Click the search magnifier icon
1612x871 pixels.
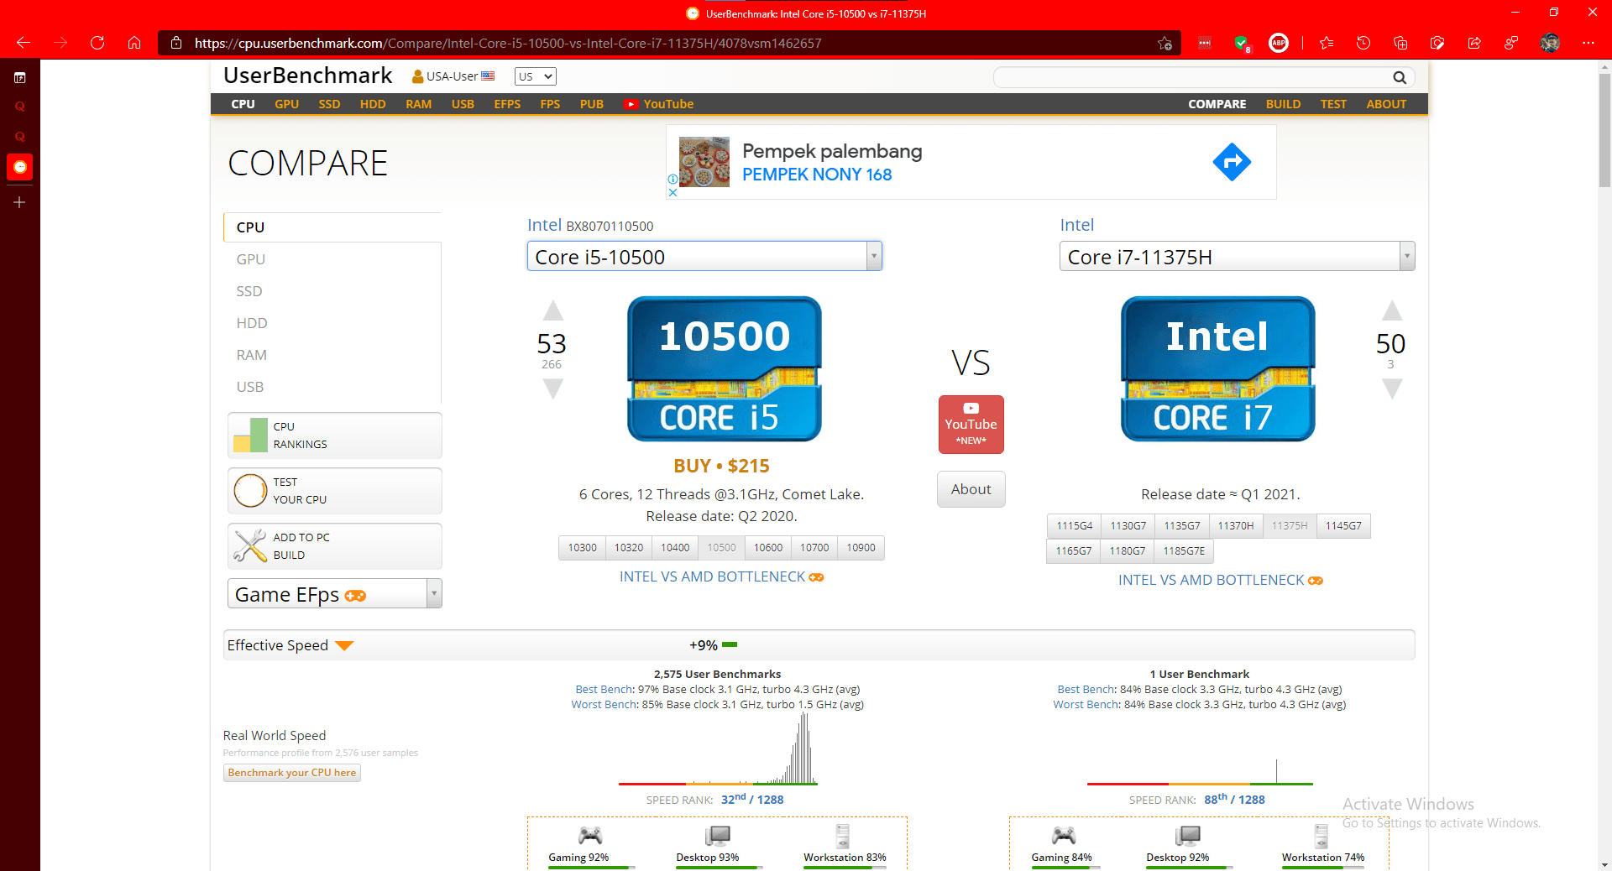[x=1400, y=77]
